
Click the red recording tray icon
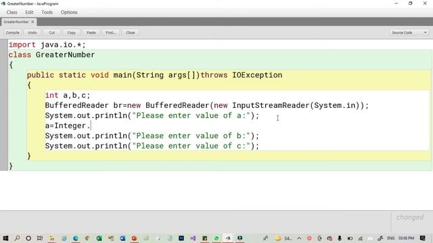pyautogui.click(x=309, y=238)
